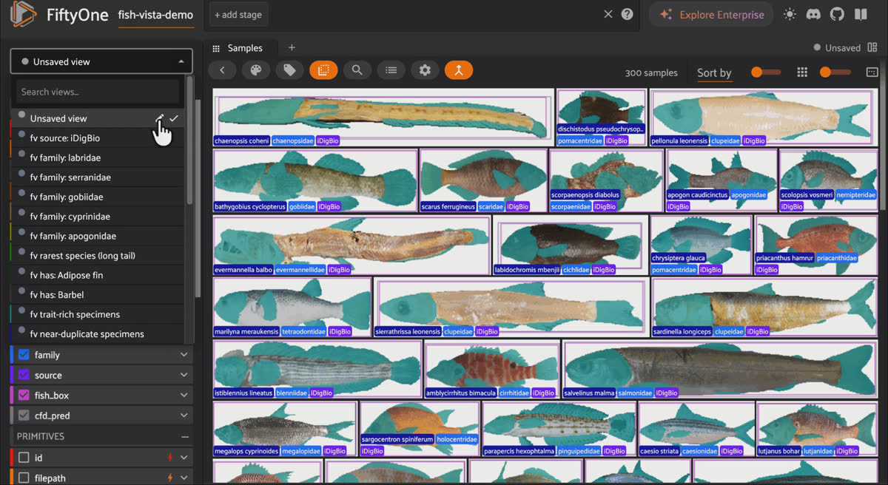888x485 pixels.
Task: Click the pencil edit icon for Unsaved view
Action: pyautogui.click(x=160, y=118)
